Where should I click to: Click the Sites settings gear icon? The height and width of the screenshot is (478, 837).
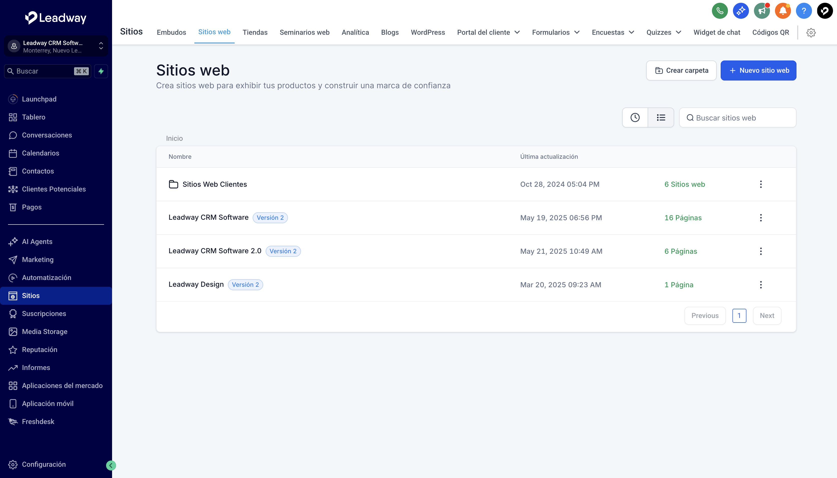pyautogui.click(x=811, y=32)
